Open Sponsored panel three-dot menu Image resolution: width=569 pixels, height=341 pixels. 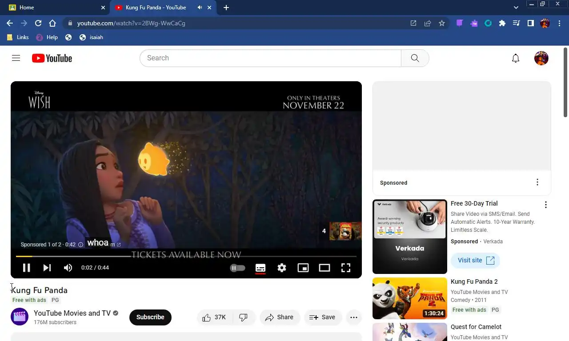537,182
